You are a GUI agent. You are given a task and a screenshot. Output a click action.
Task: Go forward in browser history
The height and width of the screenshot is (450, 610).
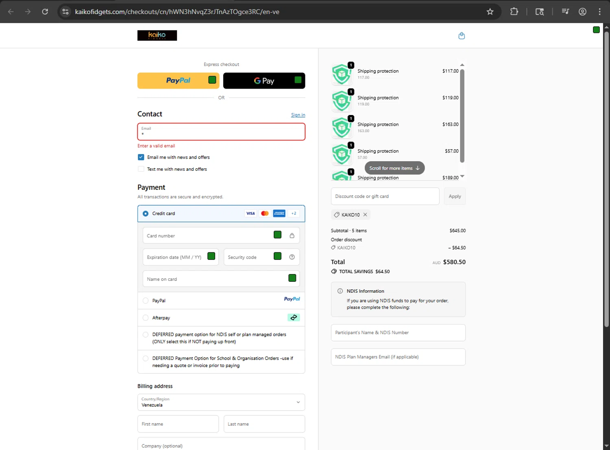click(x=28, y=12)
